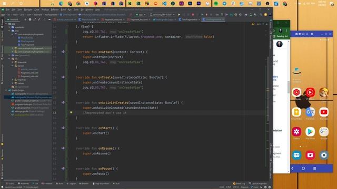Open Visual Studio Code from the taskbar
The width and height of the screenshot is (337, 189).
click(164, 4)
